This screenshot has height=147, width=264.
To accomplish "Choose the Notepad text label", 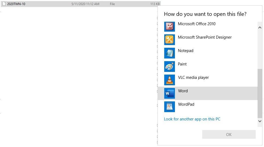I will pos(186,51).
